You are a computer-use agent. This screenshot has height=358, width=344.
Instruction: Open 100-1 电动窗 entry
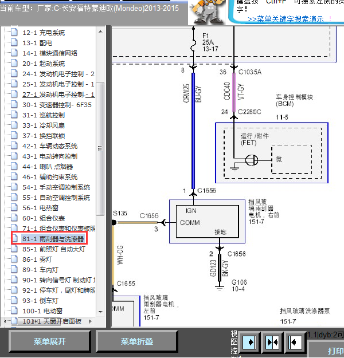tap(42, 311)
